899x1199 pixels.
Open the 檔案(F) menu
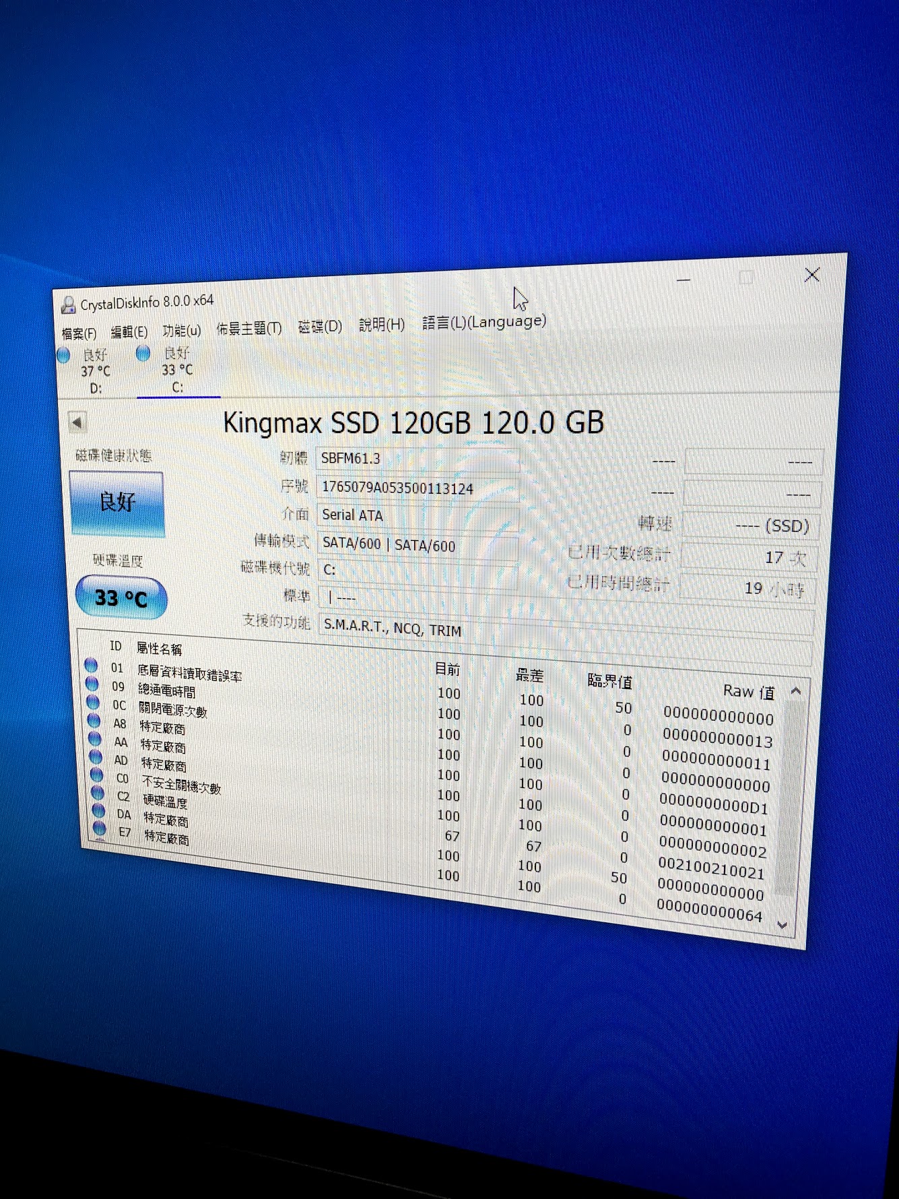(x=79, y=334)
